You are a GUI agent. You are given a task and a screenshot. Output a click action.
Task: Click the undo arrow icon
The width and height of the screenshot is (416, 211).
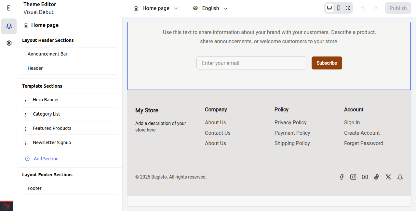tap(363, 8)
